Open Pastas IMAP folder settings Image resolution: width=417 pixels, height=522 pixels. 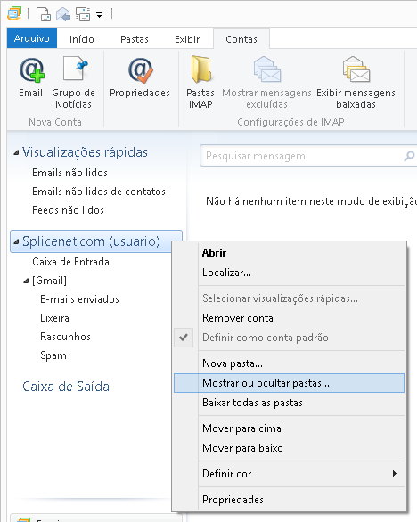[x=200, y=82]
